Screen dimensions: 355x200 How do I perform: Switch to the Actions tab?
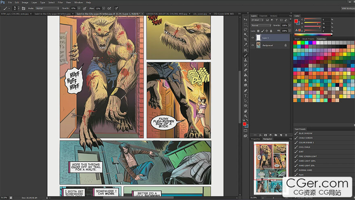point(274,16)
